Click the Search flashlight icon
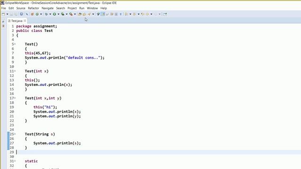301x169 pixels. pyautogui.click(x=89, y=14)
